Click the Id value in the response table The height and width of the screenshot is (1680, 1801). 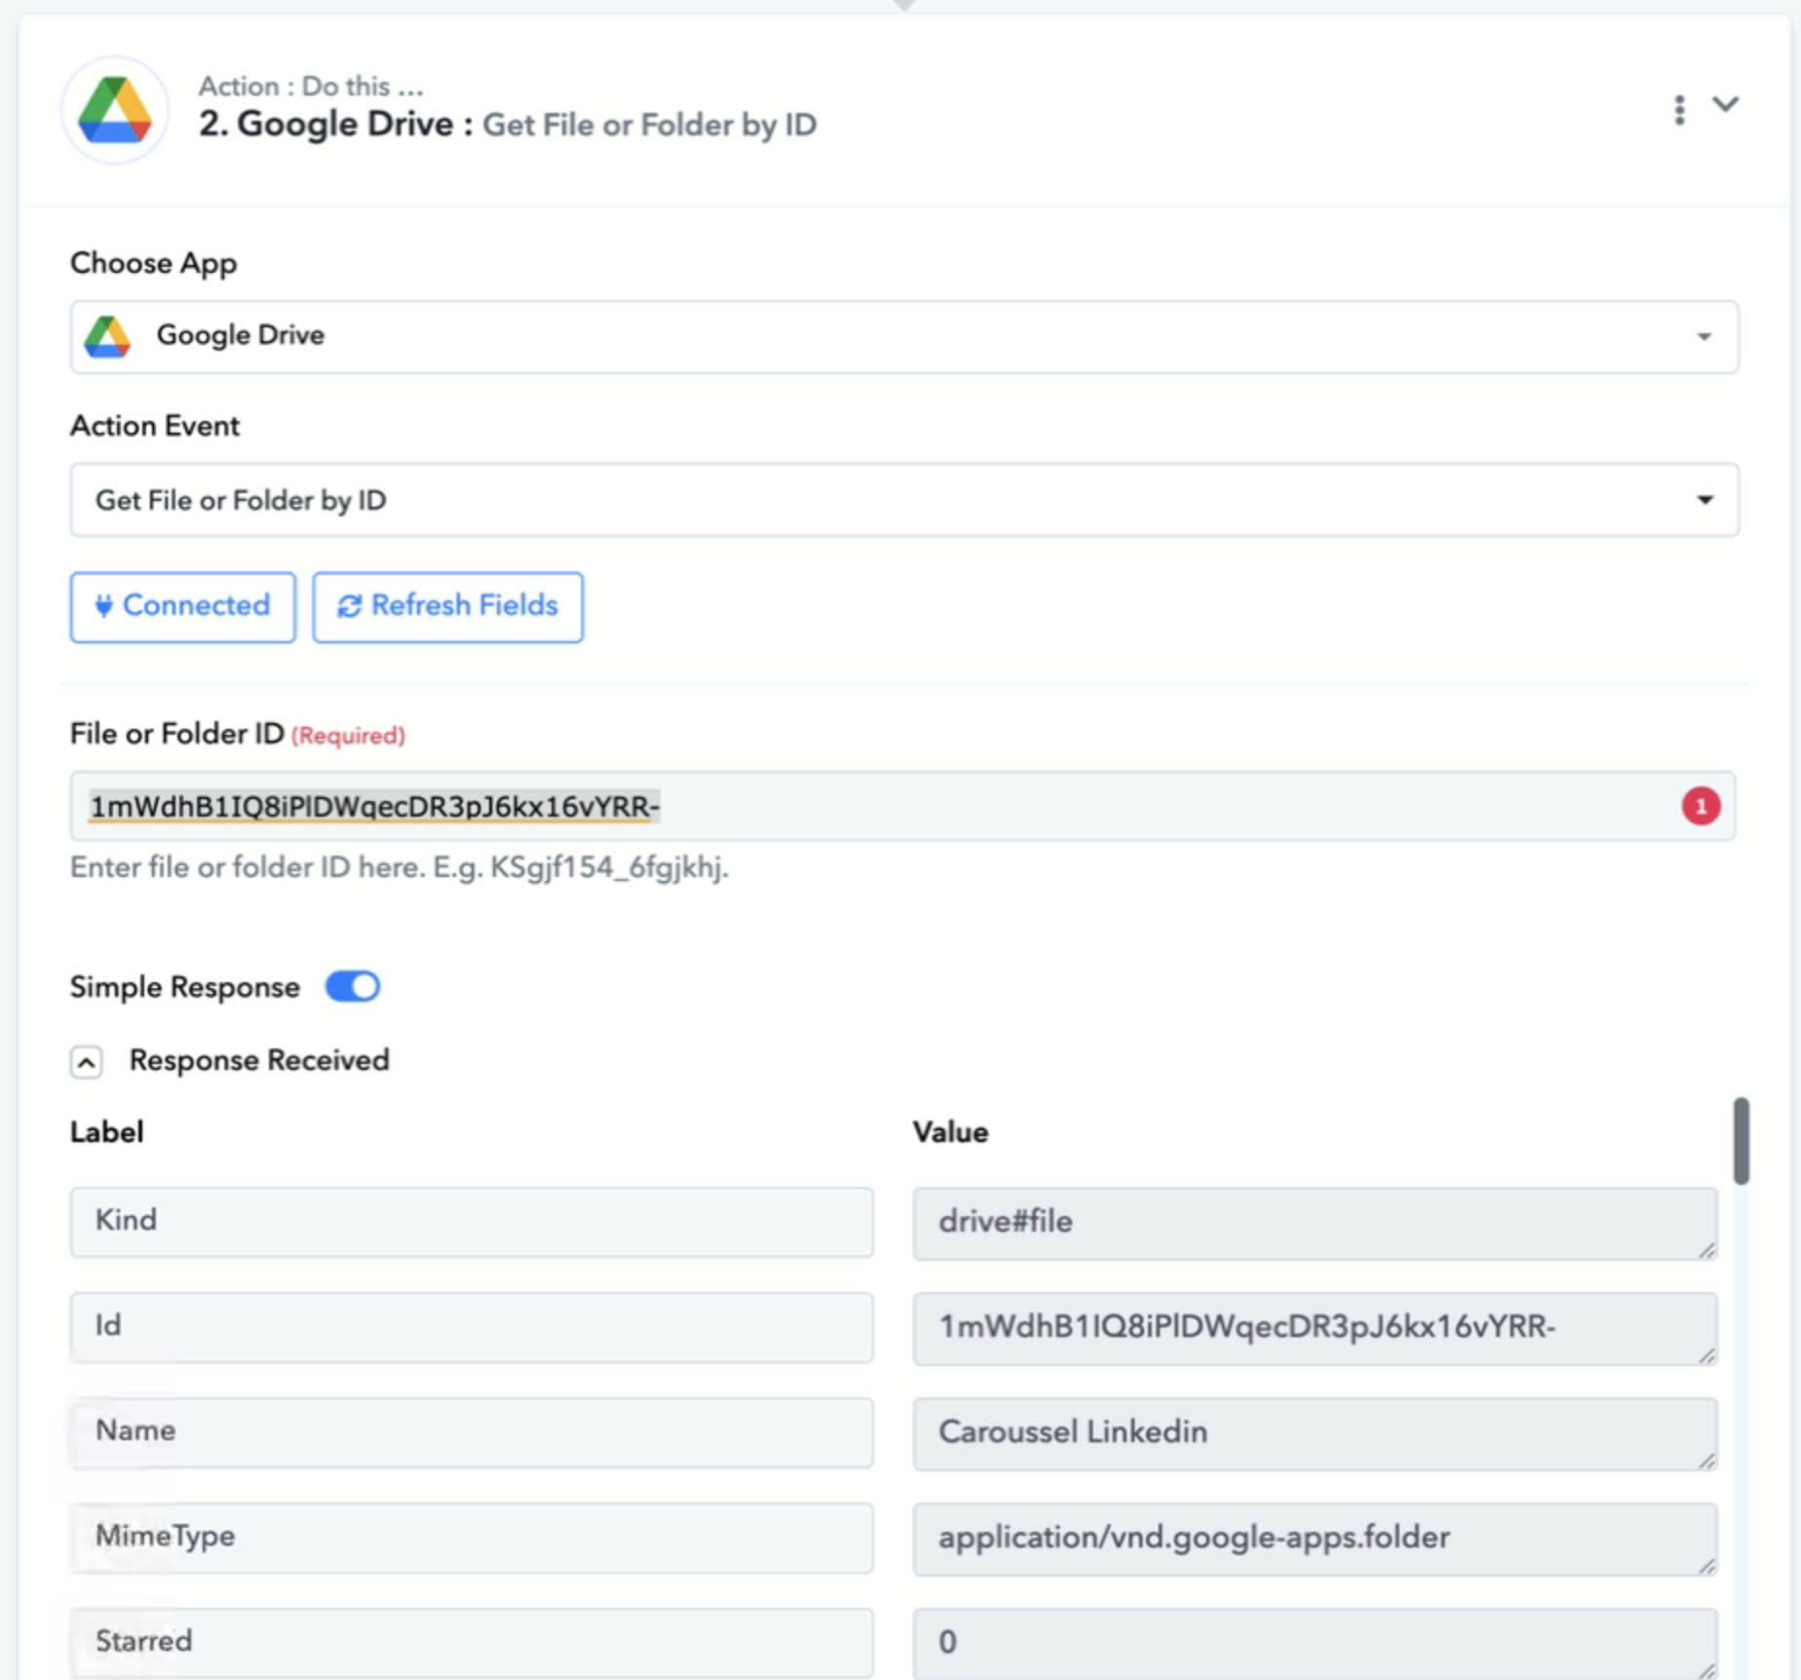[x=1315, y=1328]
